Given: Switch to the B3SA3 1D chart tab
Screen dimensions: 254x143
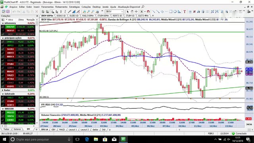Looking at the screenshot, I should 61,15.
